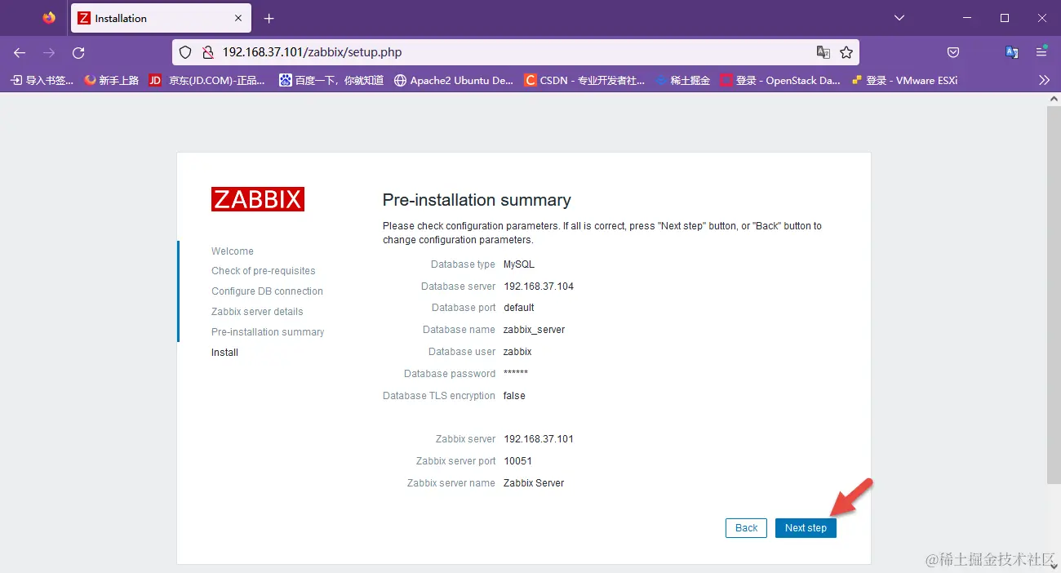Open the Pocket save icon
Screen dimensions: 1061x573
(x=953, y=52)
